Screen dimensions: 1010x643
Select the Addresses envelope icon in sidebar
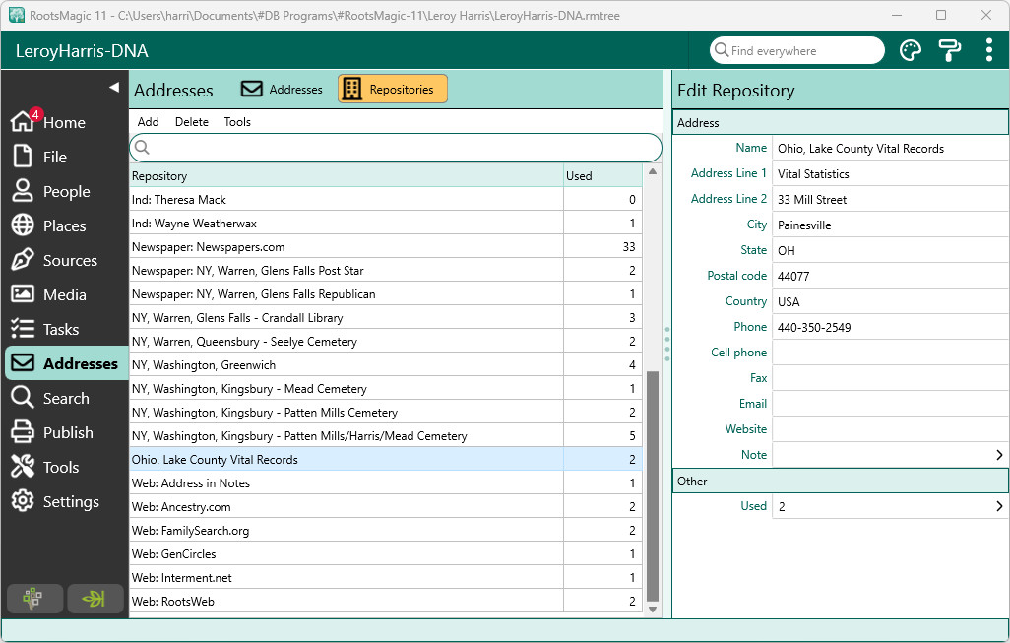coord(23,363)
